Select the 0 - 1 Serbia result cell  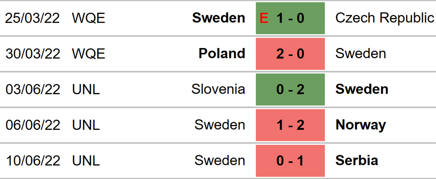coord(290,161)
